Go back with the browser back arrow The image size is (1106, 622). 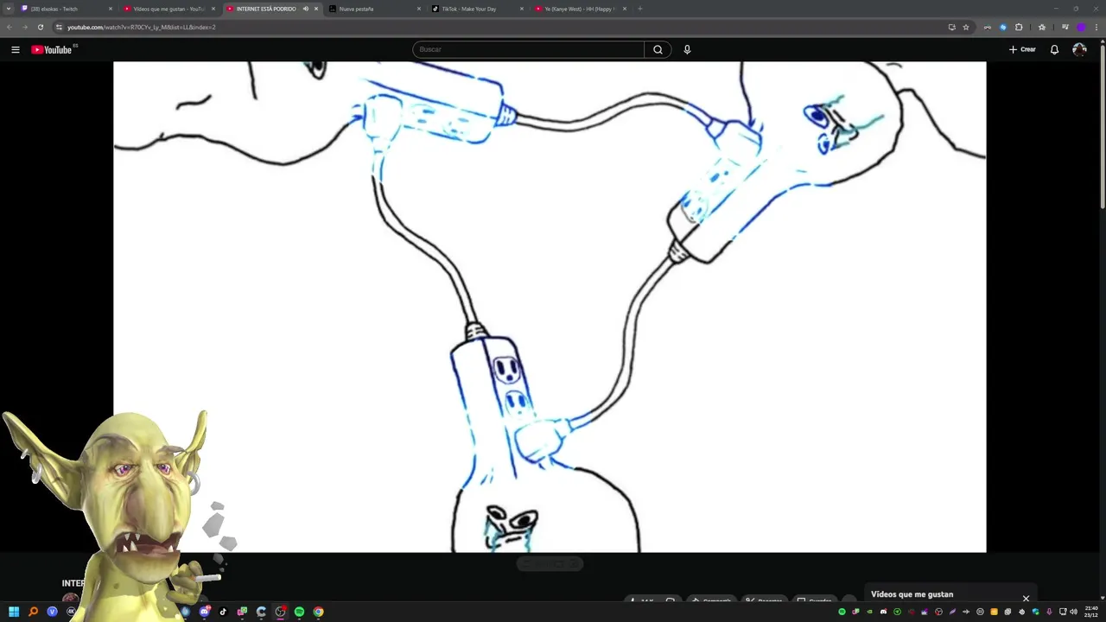tap(10, 27)
